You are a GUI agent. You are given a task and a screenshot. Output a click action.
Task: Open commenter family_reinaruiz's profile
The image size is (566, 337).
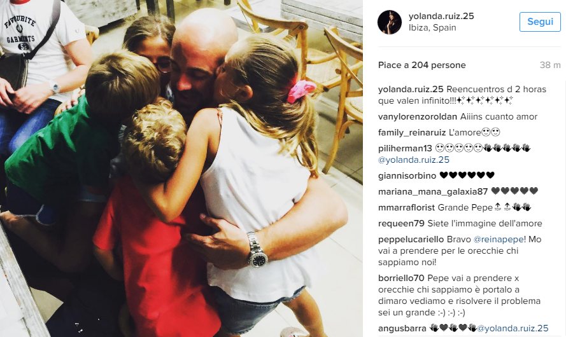412,133
